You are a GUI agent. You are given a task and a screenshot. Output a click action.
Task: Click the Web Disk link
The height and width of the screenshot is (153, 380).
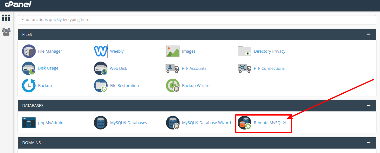(x=118, y=68)
